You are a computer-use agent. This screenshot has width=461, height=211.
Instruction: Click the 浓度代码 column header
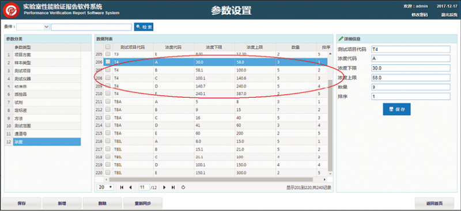[173, 47]
